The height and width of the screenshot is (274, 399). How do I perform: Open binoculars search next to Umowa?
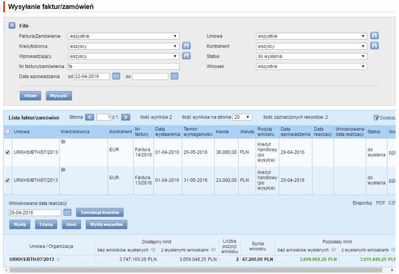click(374, 36)
